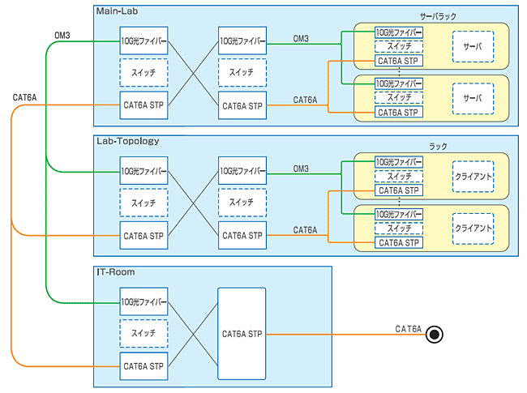Viewport: 527px width, 393px height.
Task: Select the upper クライアント dashed box
Action: click(473, 177)
